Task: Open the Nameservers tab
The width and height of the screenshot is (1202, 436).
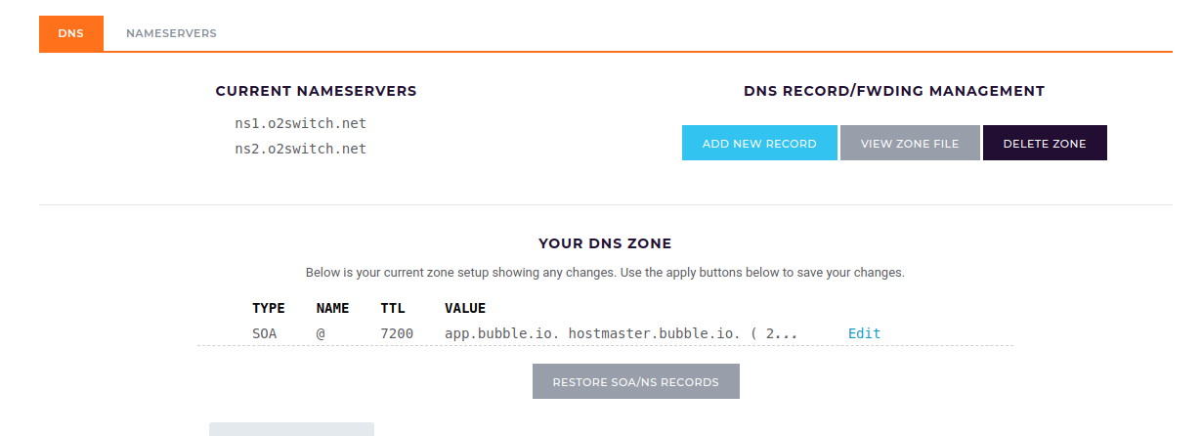Action: pos(171,33)
